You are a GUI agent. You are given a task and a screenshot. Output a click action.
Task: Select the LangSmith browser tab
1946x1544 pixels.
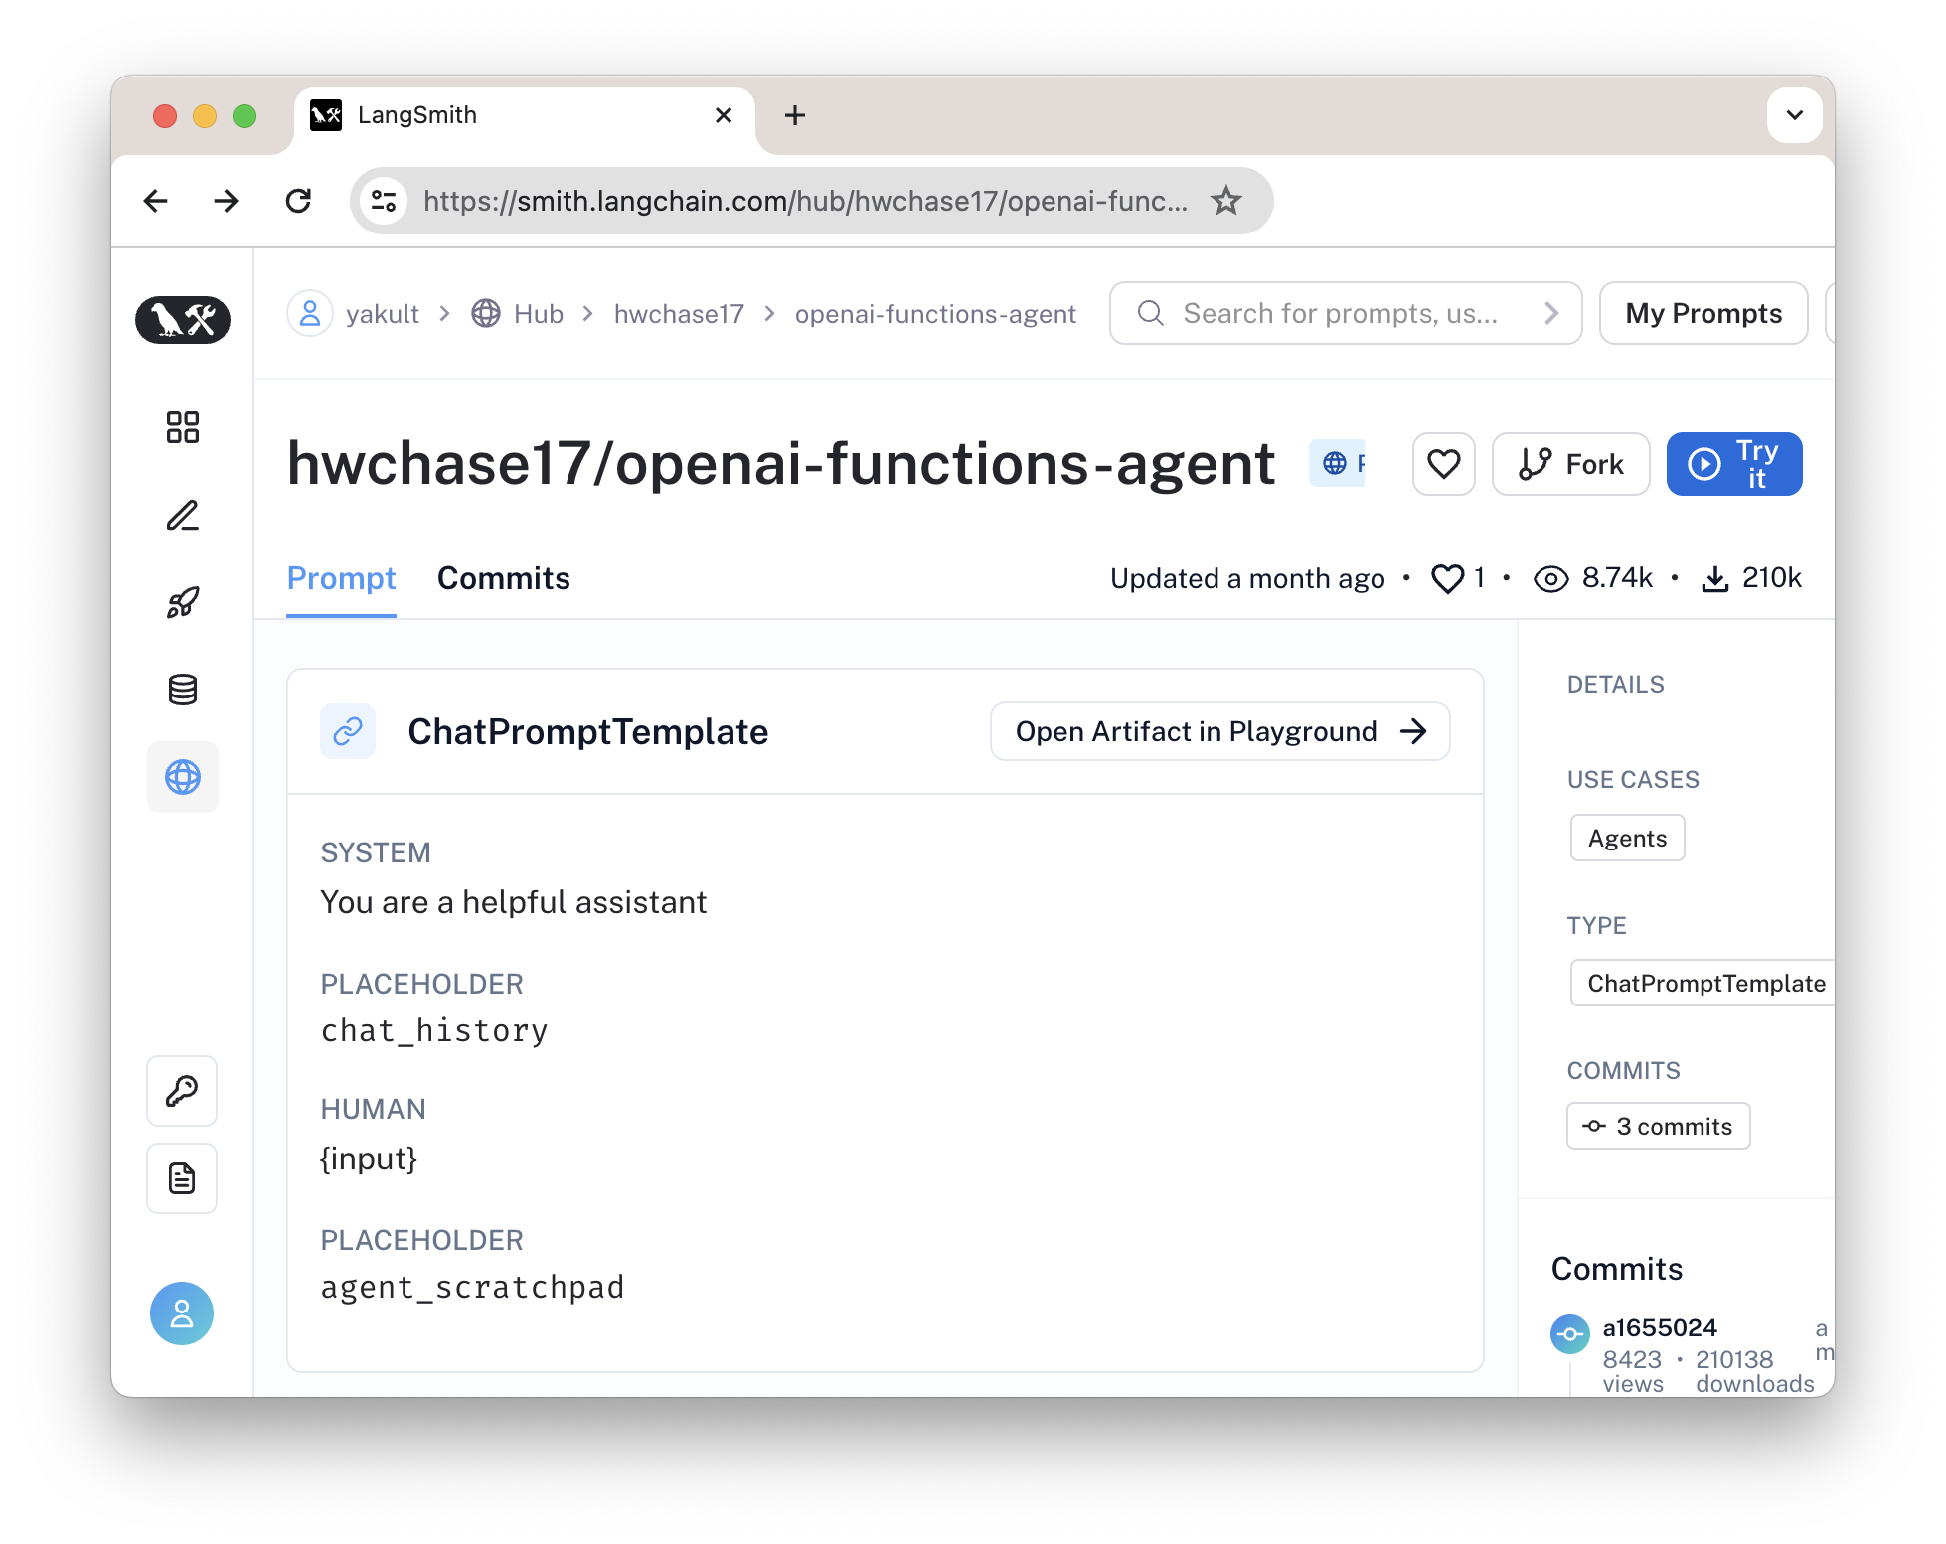525,117
